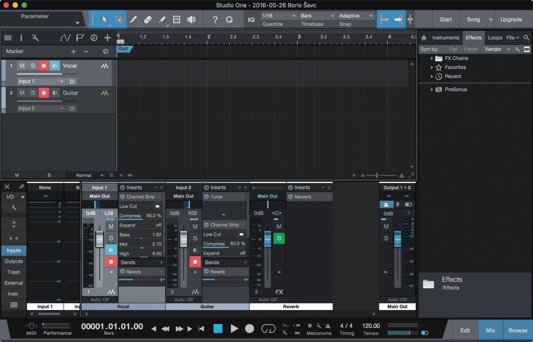
Task: Open the question mark help icon
Action: [x=215, y=20]
